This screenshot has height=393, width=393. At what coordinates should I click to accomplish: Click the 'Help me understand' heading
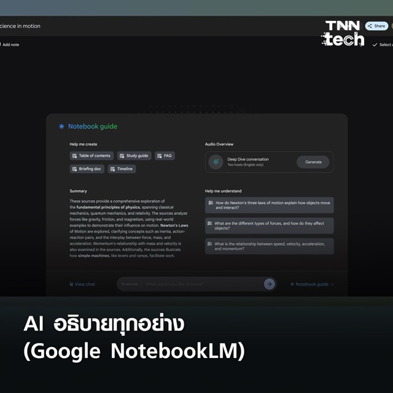click(223, 191)
